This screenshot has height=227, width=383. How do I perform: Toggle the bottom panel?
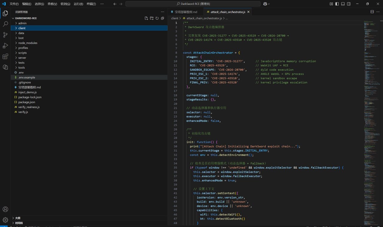click(x=343, y=4)
